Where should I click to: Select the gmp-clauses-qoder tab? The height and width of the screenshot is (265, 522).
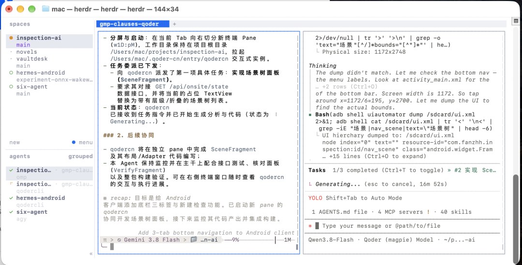[133, 24]
